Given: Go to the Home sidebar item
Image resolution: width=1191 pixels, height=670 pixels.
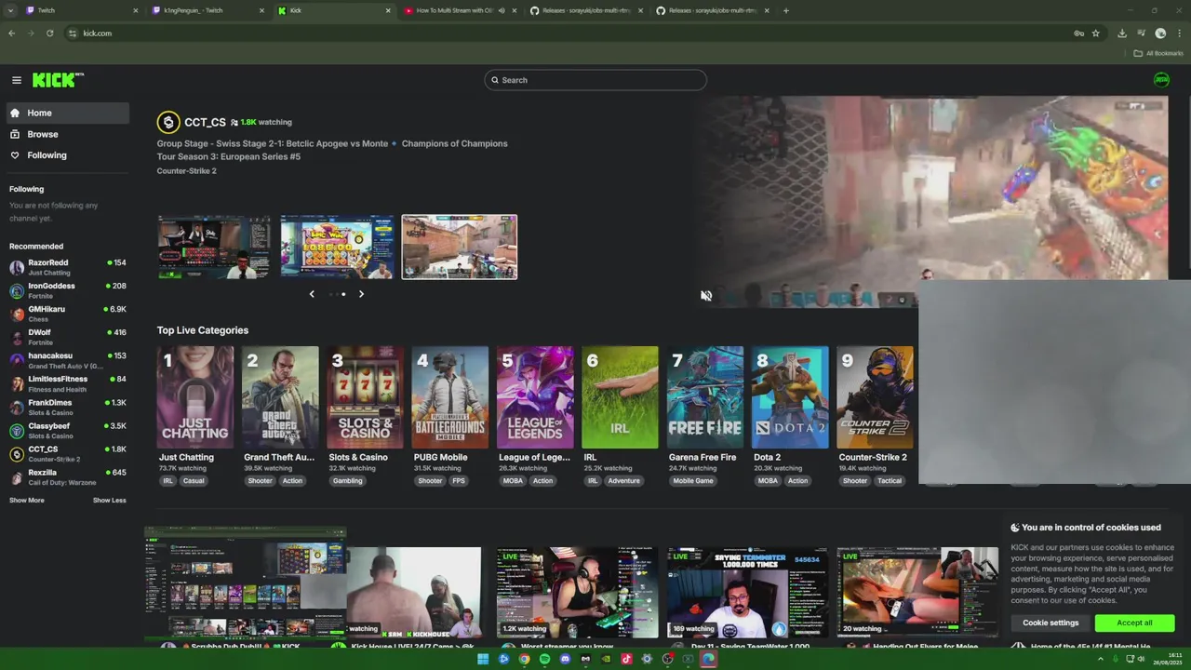Looking at the screenshot, I should tap(69, 113).
